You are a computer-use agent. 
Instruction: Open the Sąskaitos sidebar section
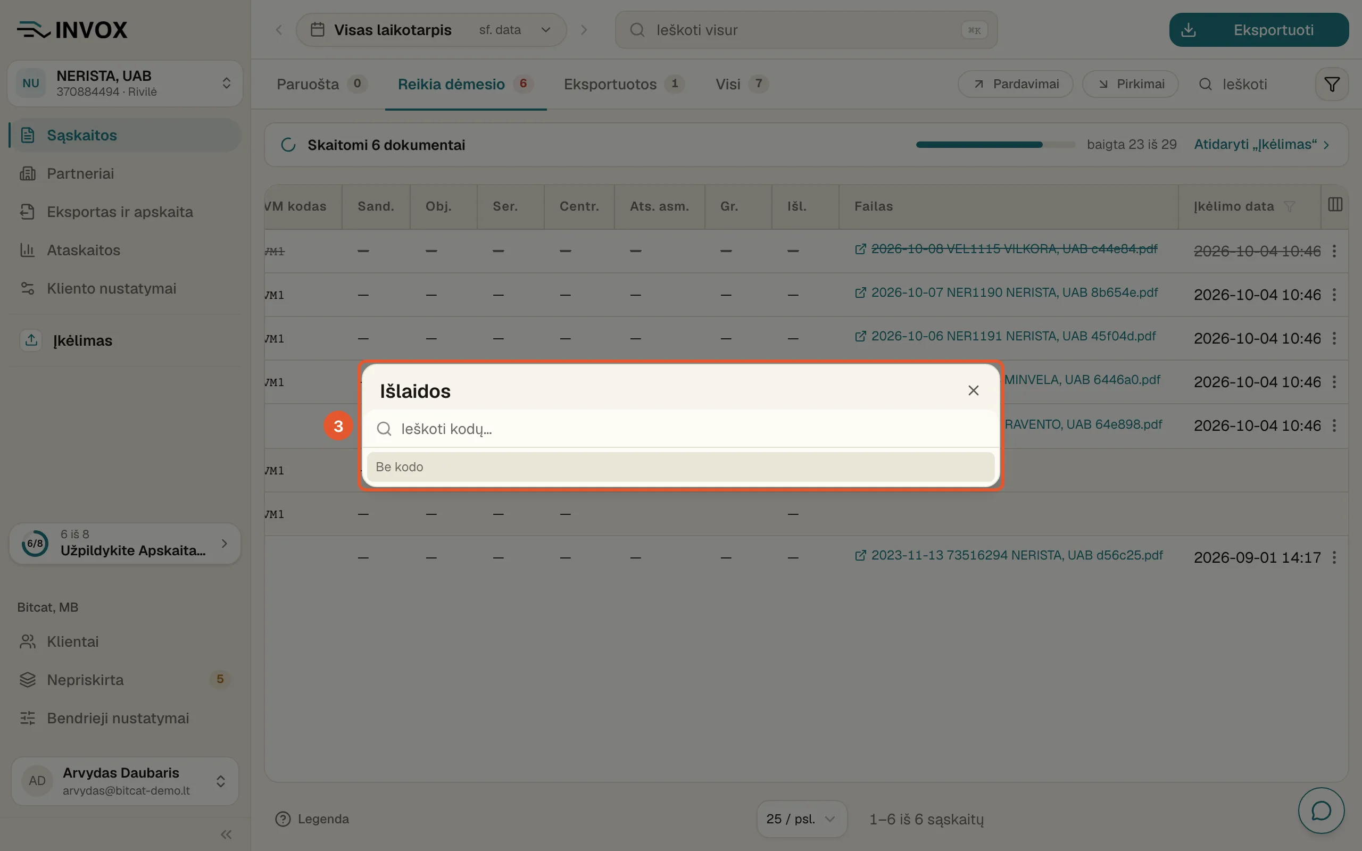pyautogui.click(x=125, y=135)
